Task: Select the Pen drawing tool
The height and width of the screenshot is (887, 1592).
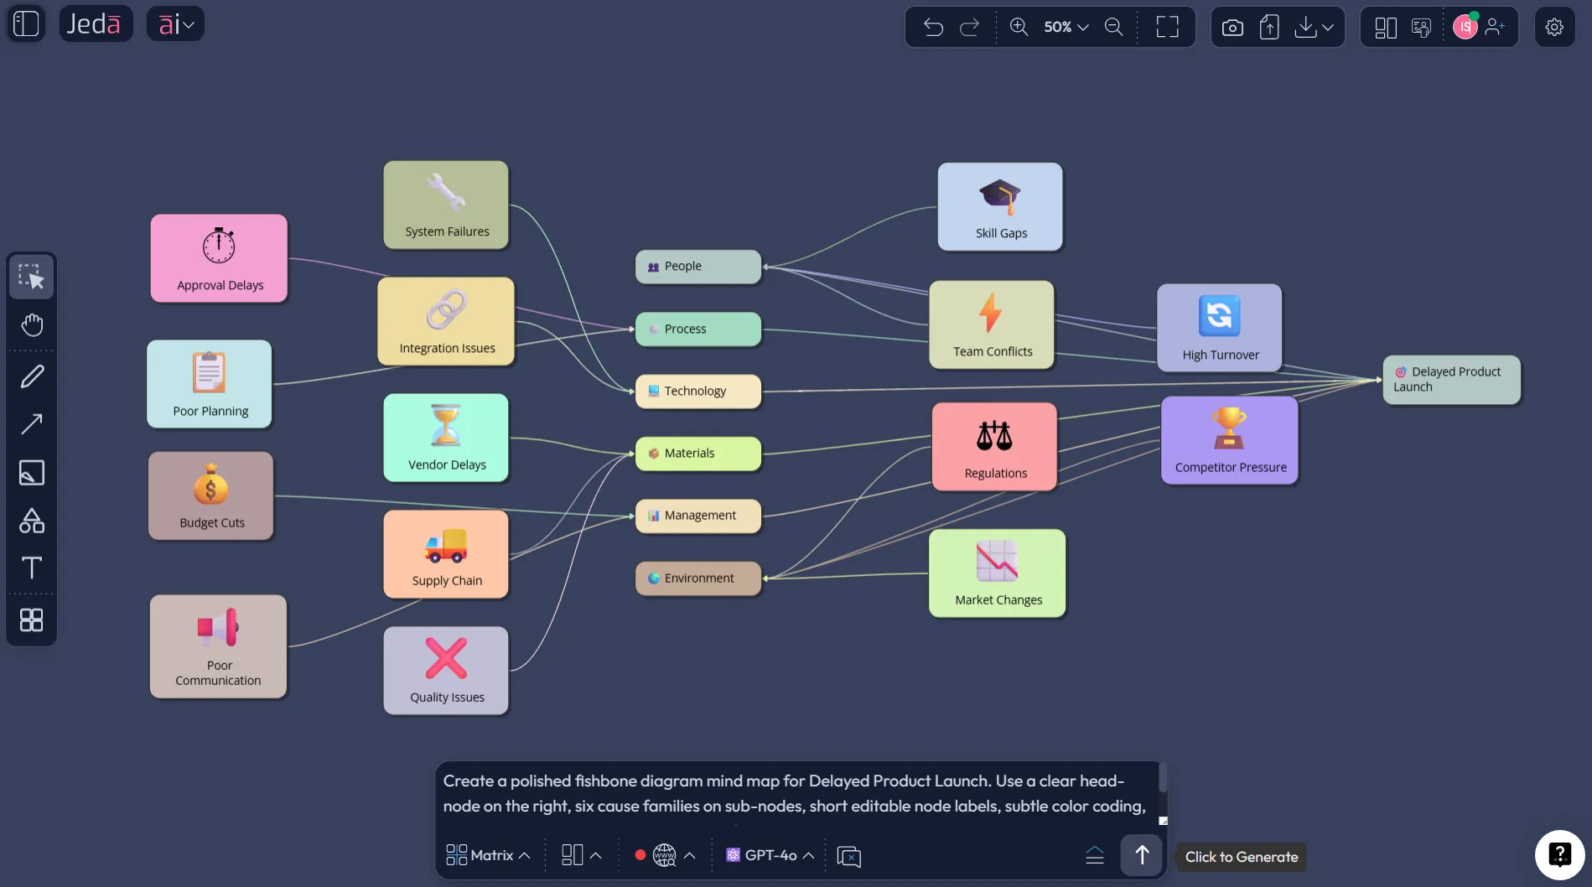Action: pyautogui.click(x=32, y=377)
